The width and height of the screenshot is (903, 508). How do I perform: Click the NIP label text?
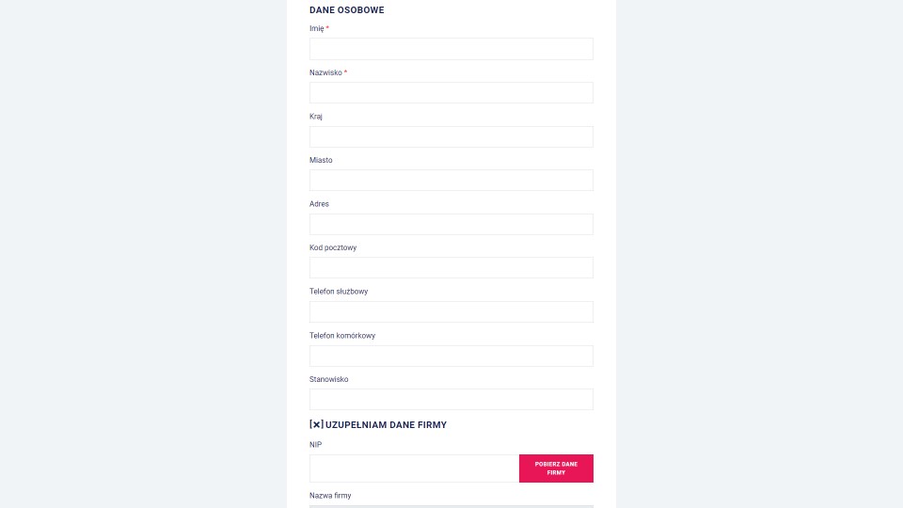316,445
